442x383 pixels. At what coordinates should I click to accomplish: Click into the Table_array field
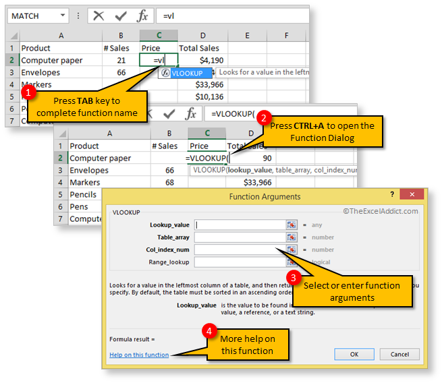[x=240, y=237]
